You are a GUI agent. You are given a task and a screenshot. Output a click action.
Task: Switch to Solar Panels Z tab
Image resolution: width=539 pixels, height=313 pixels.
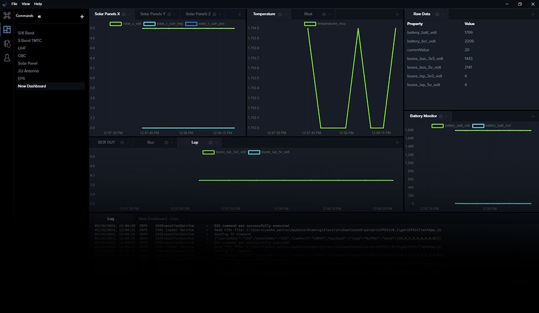click(198, 14)
